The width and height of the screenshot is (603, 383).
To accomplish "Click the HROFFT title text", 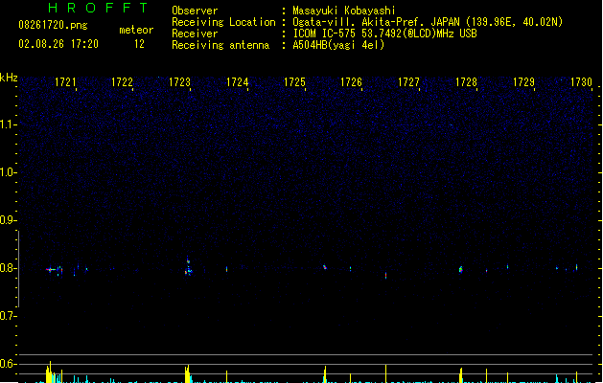I will [x=98, y=8].
